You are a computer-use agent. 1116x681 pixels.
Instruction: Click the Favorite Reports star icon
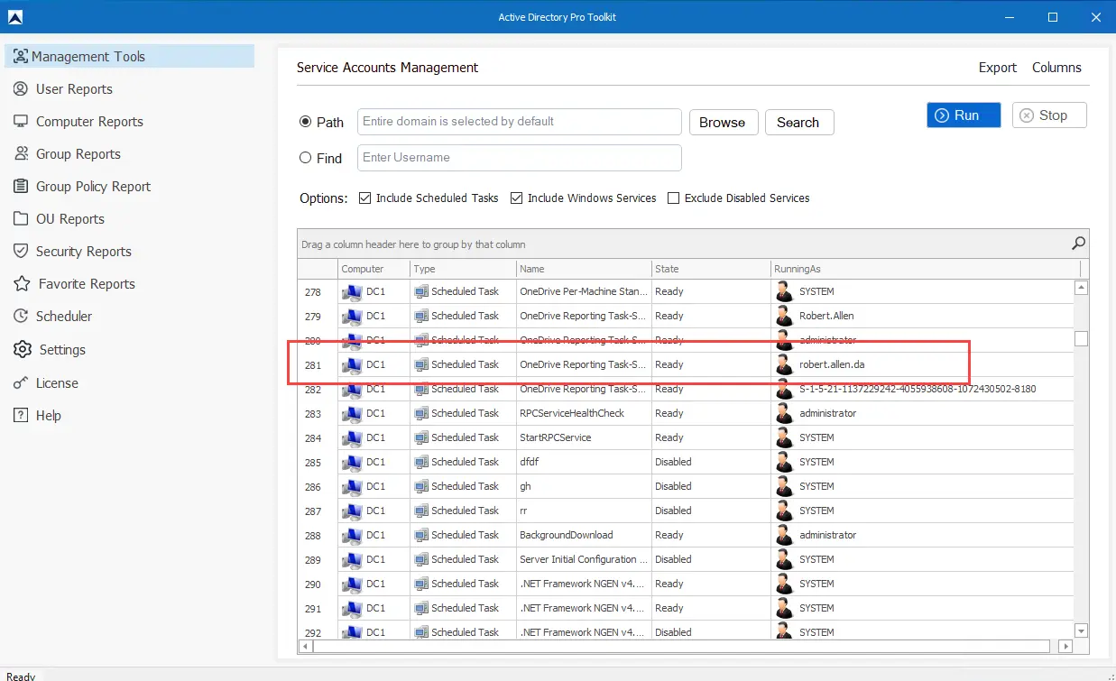tap(22, 283)
